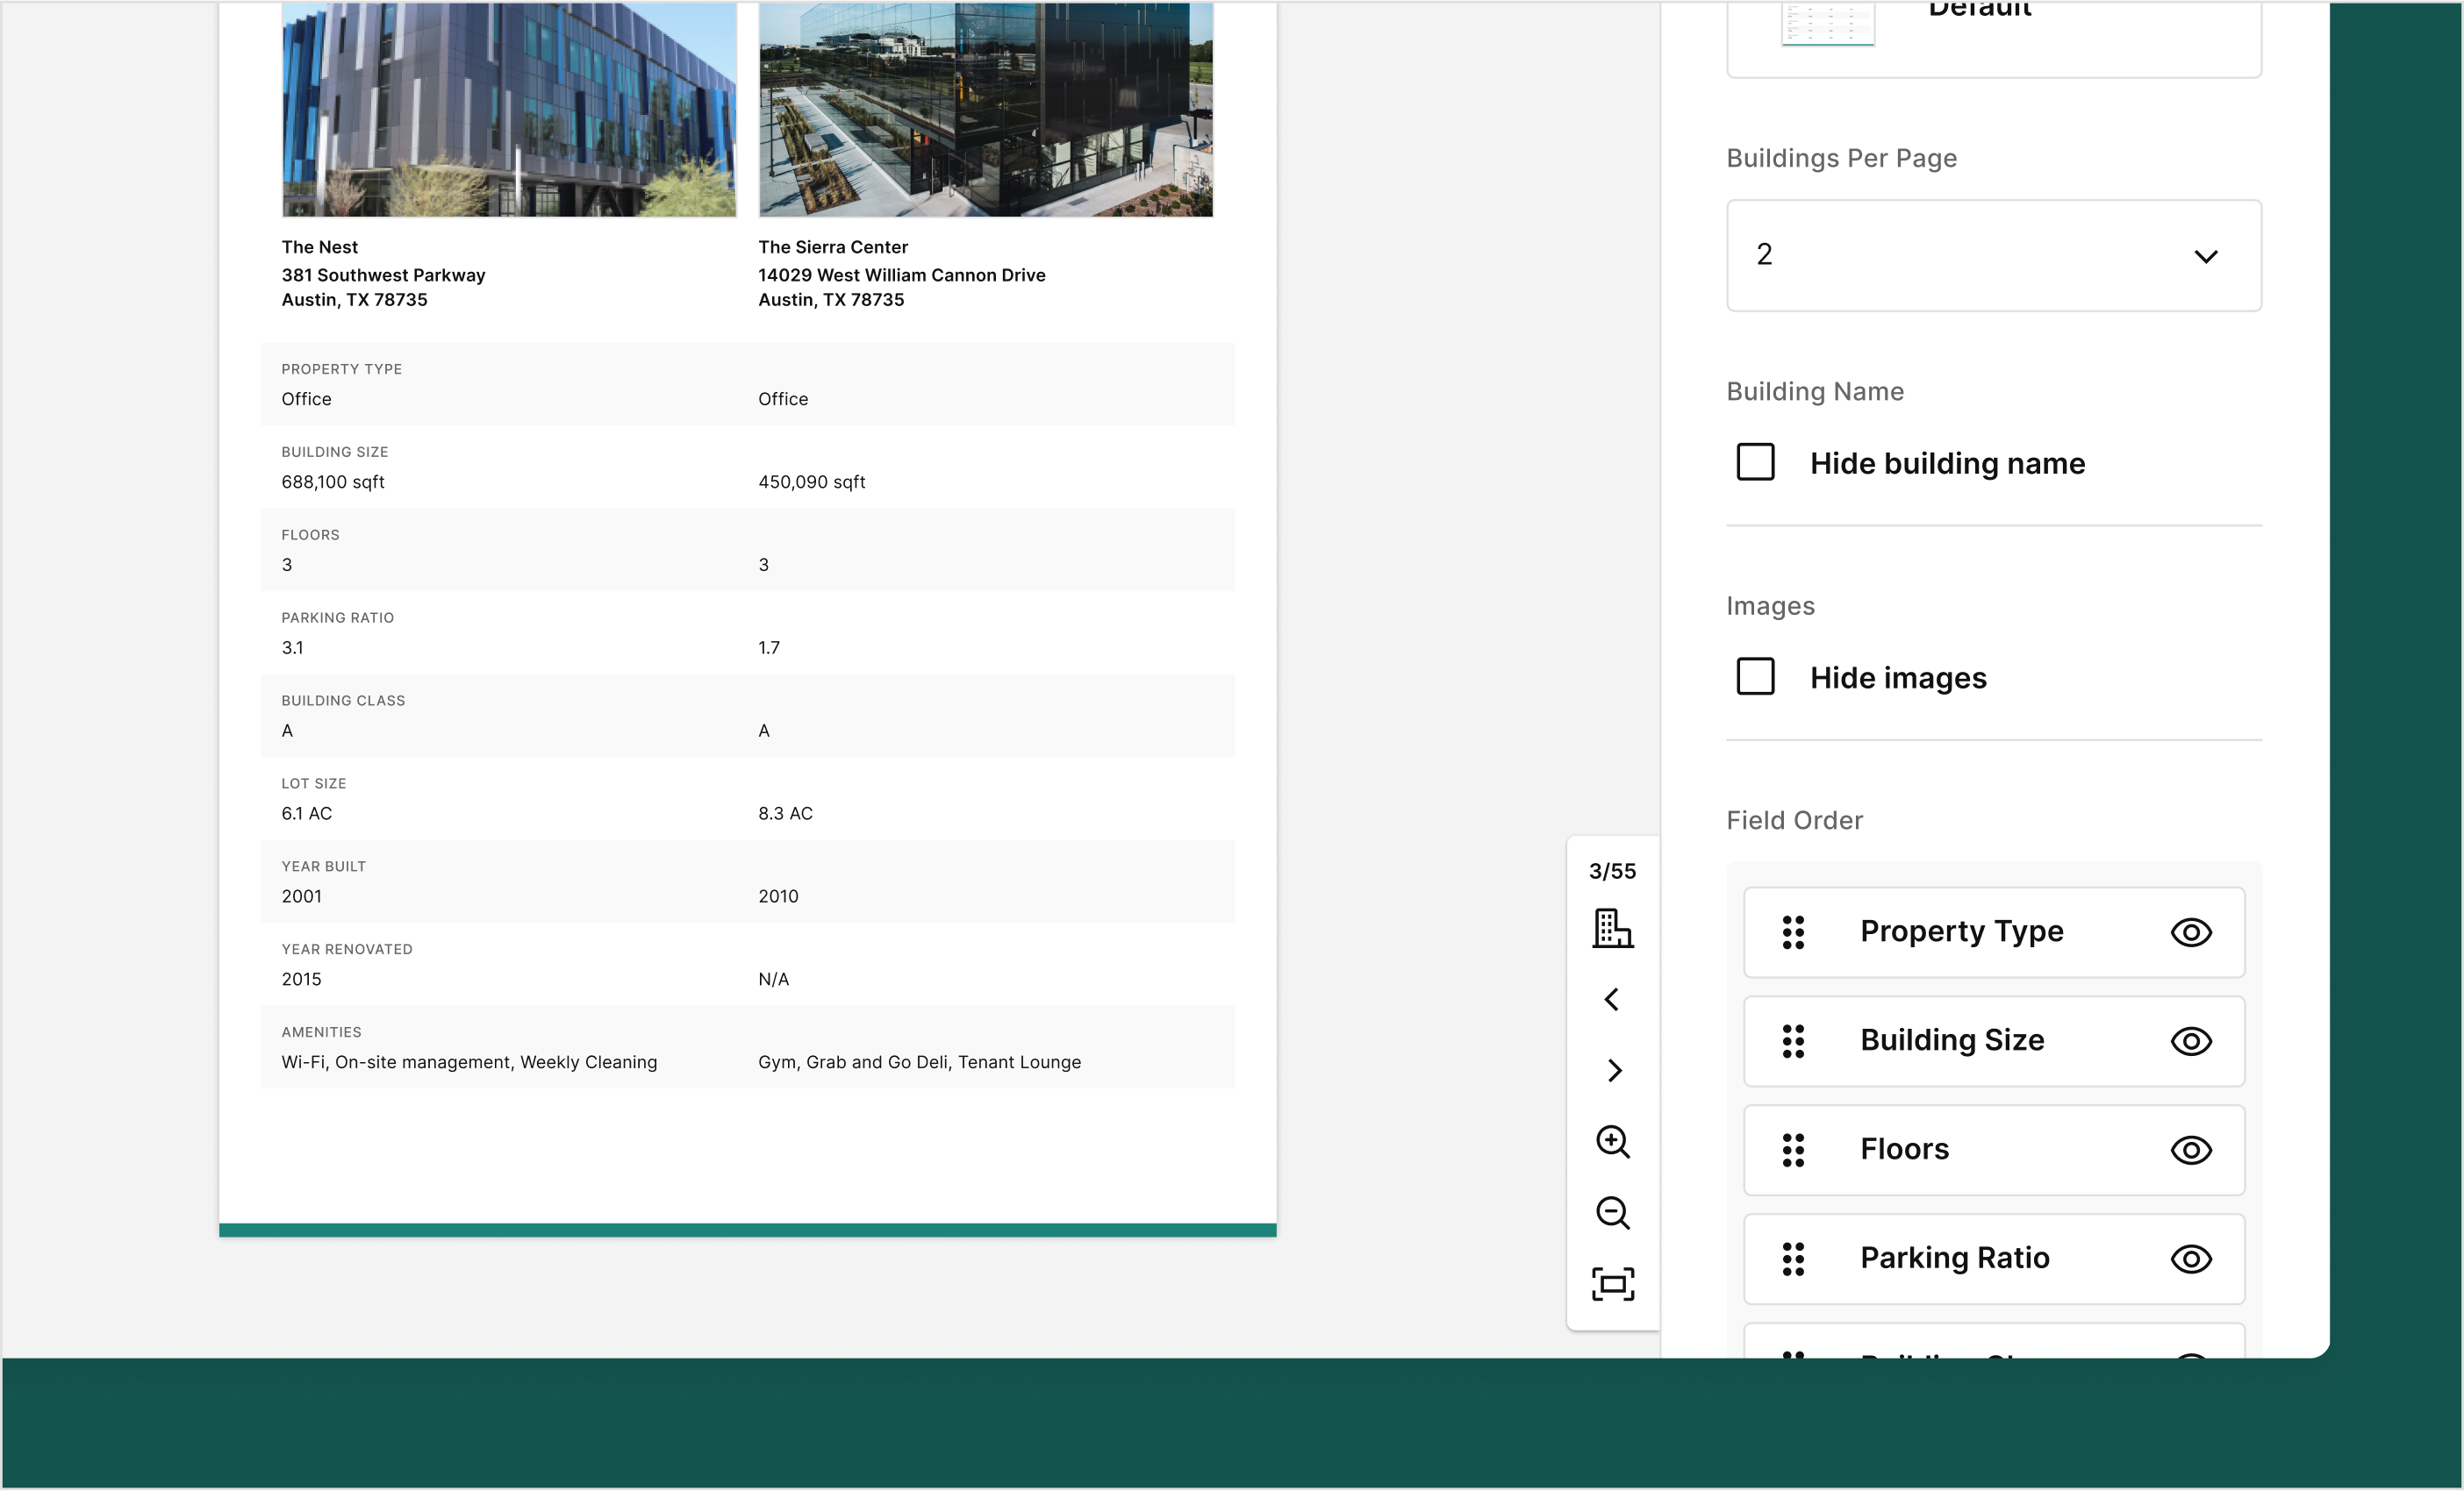This screenshot has height=1491, width=2464.
Task: Zoom out with the magnifier minus icon
Action: point(1612,1213)
